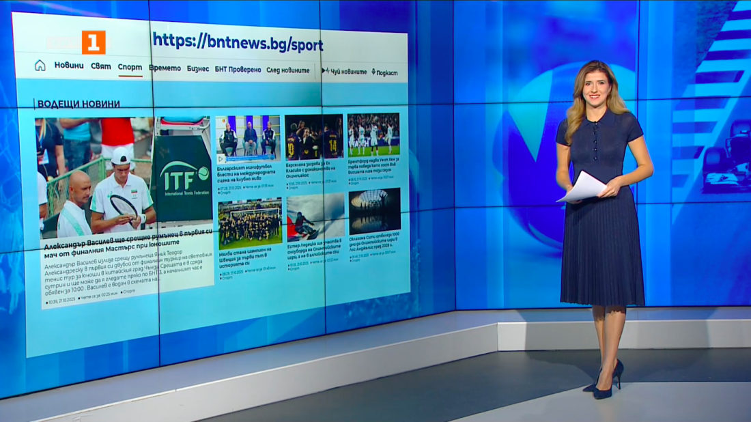The width and height of the screenshot is (751, 422).
Task: Select the underlined Спорт tab
Action: pos(130,67)
